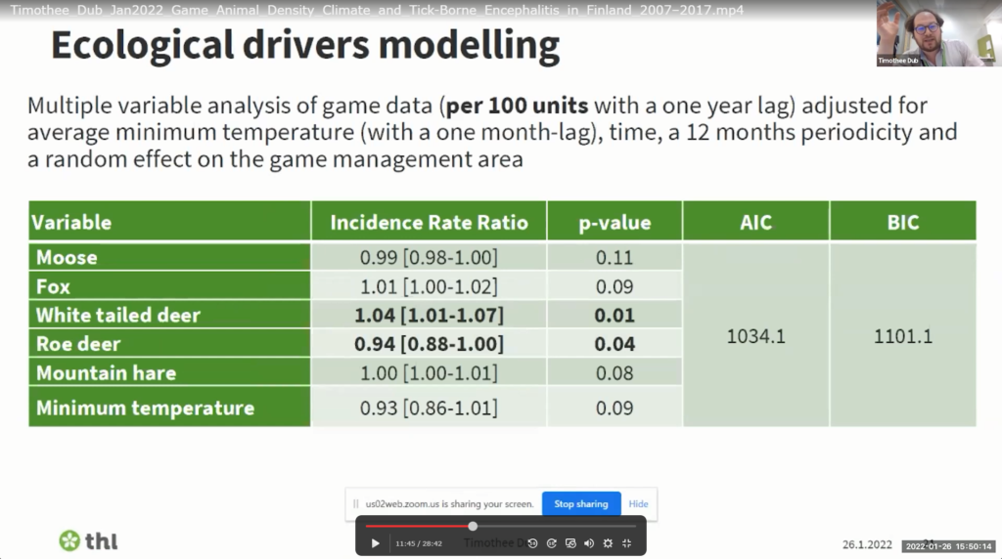Click the speaker webcam thumbnail

pos(938,33)
